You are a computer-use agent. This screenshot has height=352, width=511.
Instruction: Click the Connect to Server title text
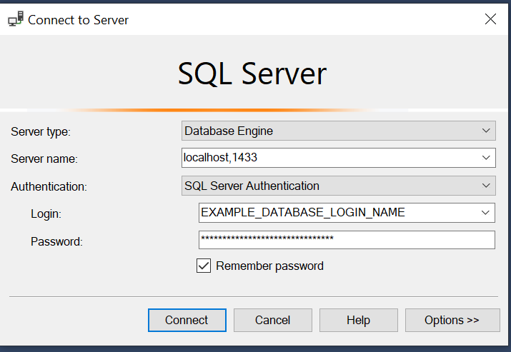pos(78,20)
